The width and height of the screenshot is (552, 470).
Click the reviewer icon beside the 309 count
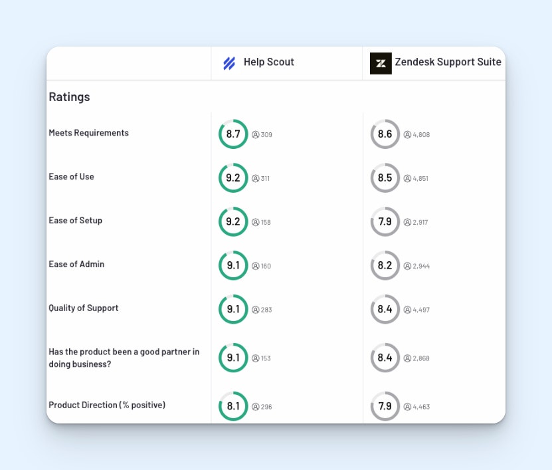[256, 134]
